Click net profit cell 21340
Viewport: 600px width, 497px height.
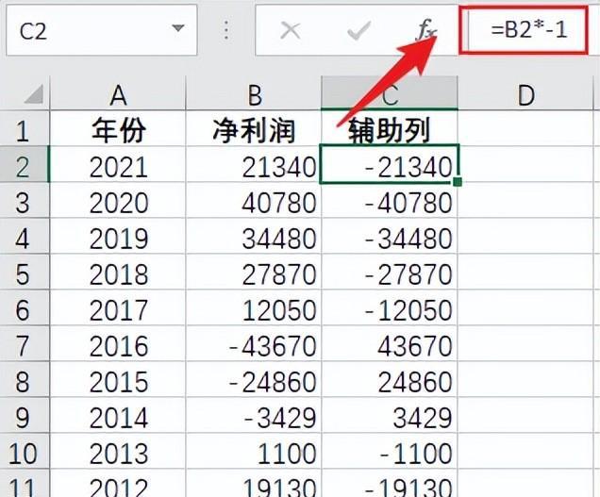point(254,164)
